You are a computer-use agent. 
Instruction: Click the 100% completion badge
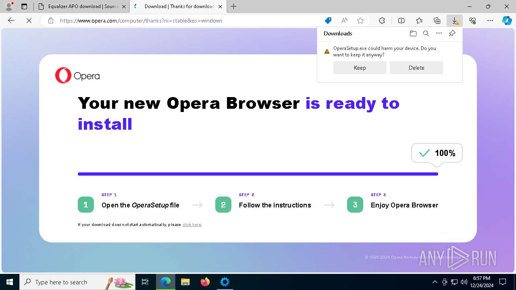point(437,153)
